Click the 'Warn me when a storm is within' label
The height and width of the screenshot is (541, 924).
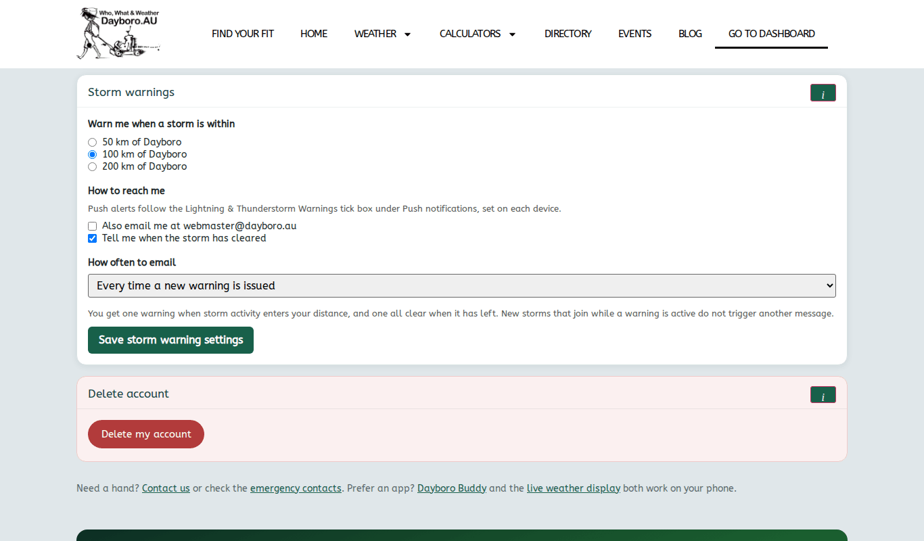(162, 124)
